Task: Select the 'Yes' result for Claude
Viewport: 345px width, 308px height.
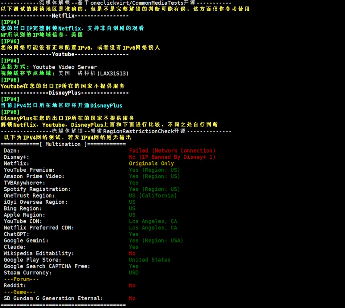Action: (x=134, y=247)
